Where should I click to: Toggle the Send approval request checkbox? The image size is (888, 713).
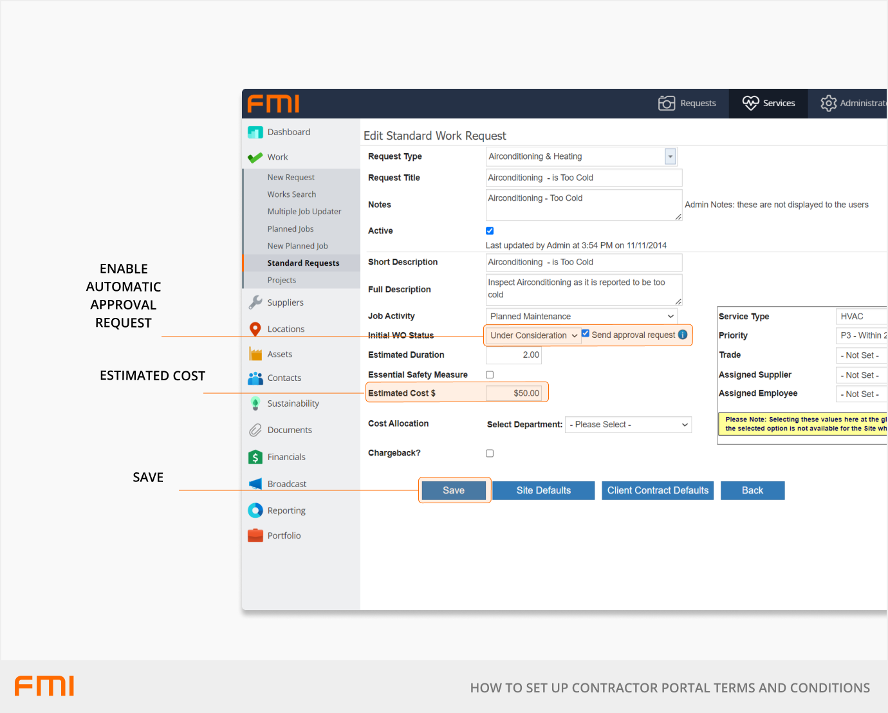586,333
